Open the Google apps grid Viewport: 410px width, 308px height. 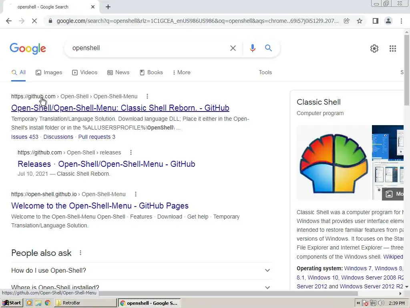[393, 49]
